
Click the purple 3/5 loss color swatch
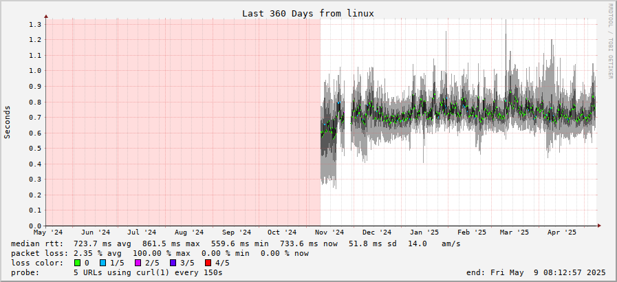[173, 263]
